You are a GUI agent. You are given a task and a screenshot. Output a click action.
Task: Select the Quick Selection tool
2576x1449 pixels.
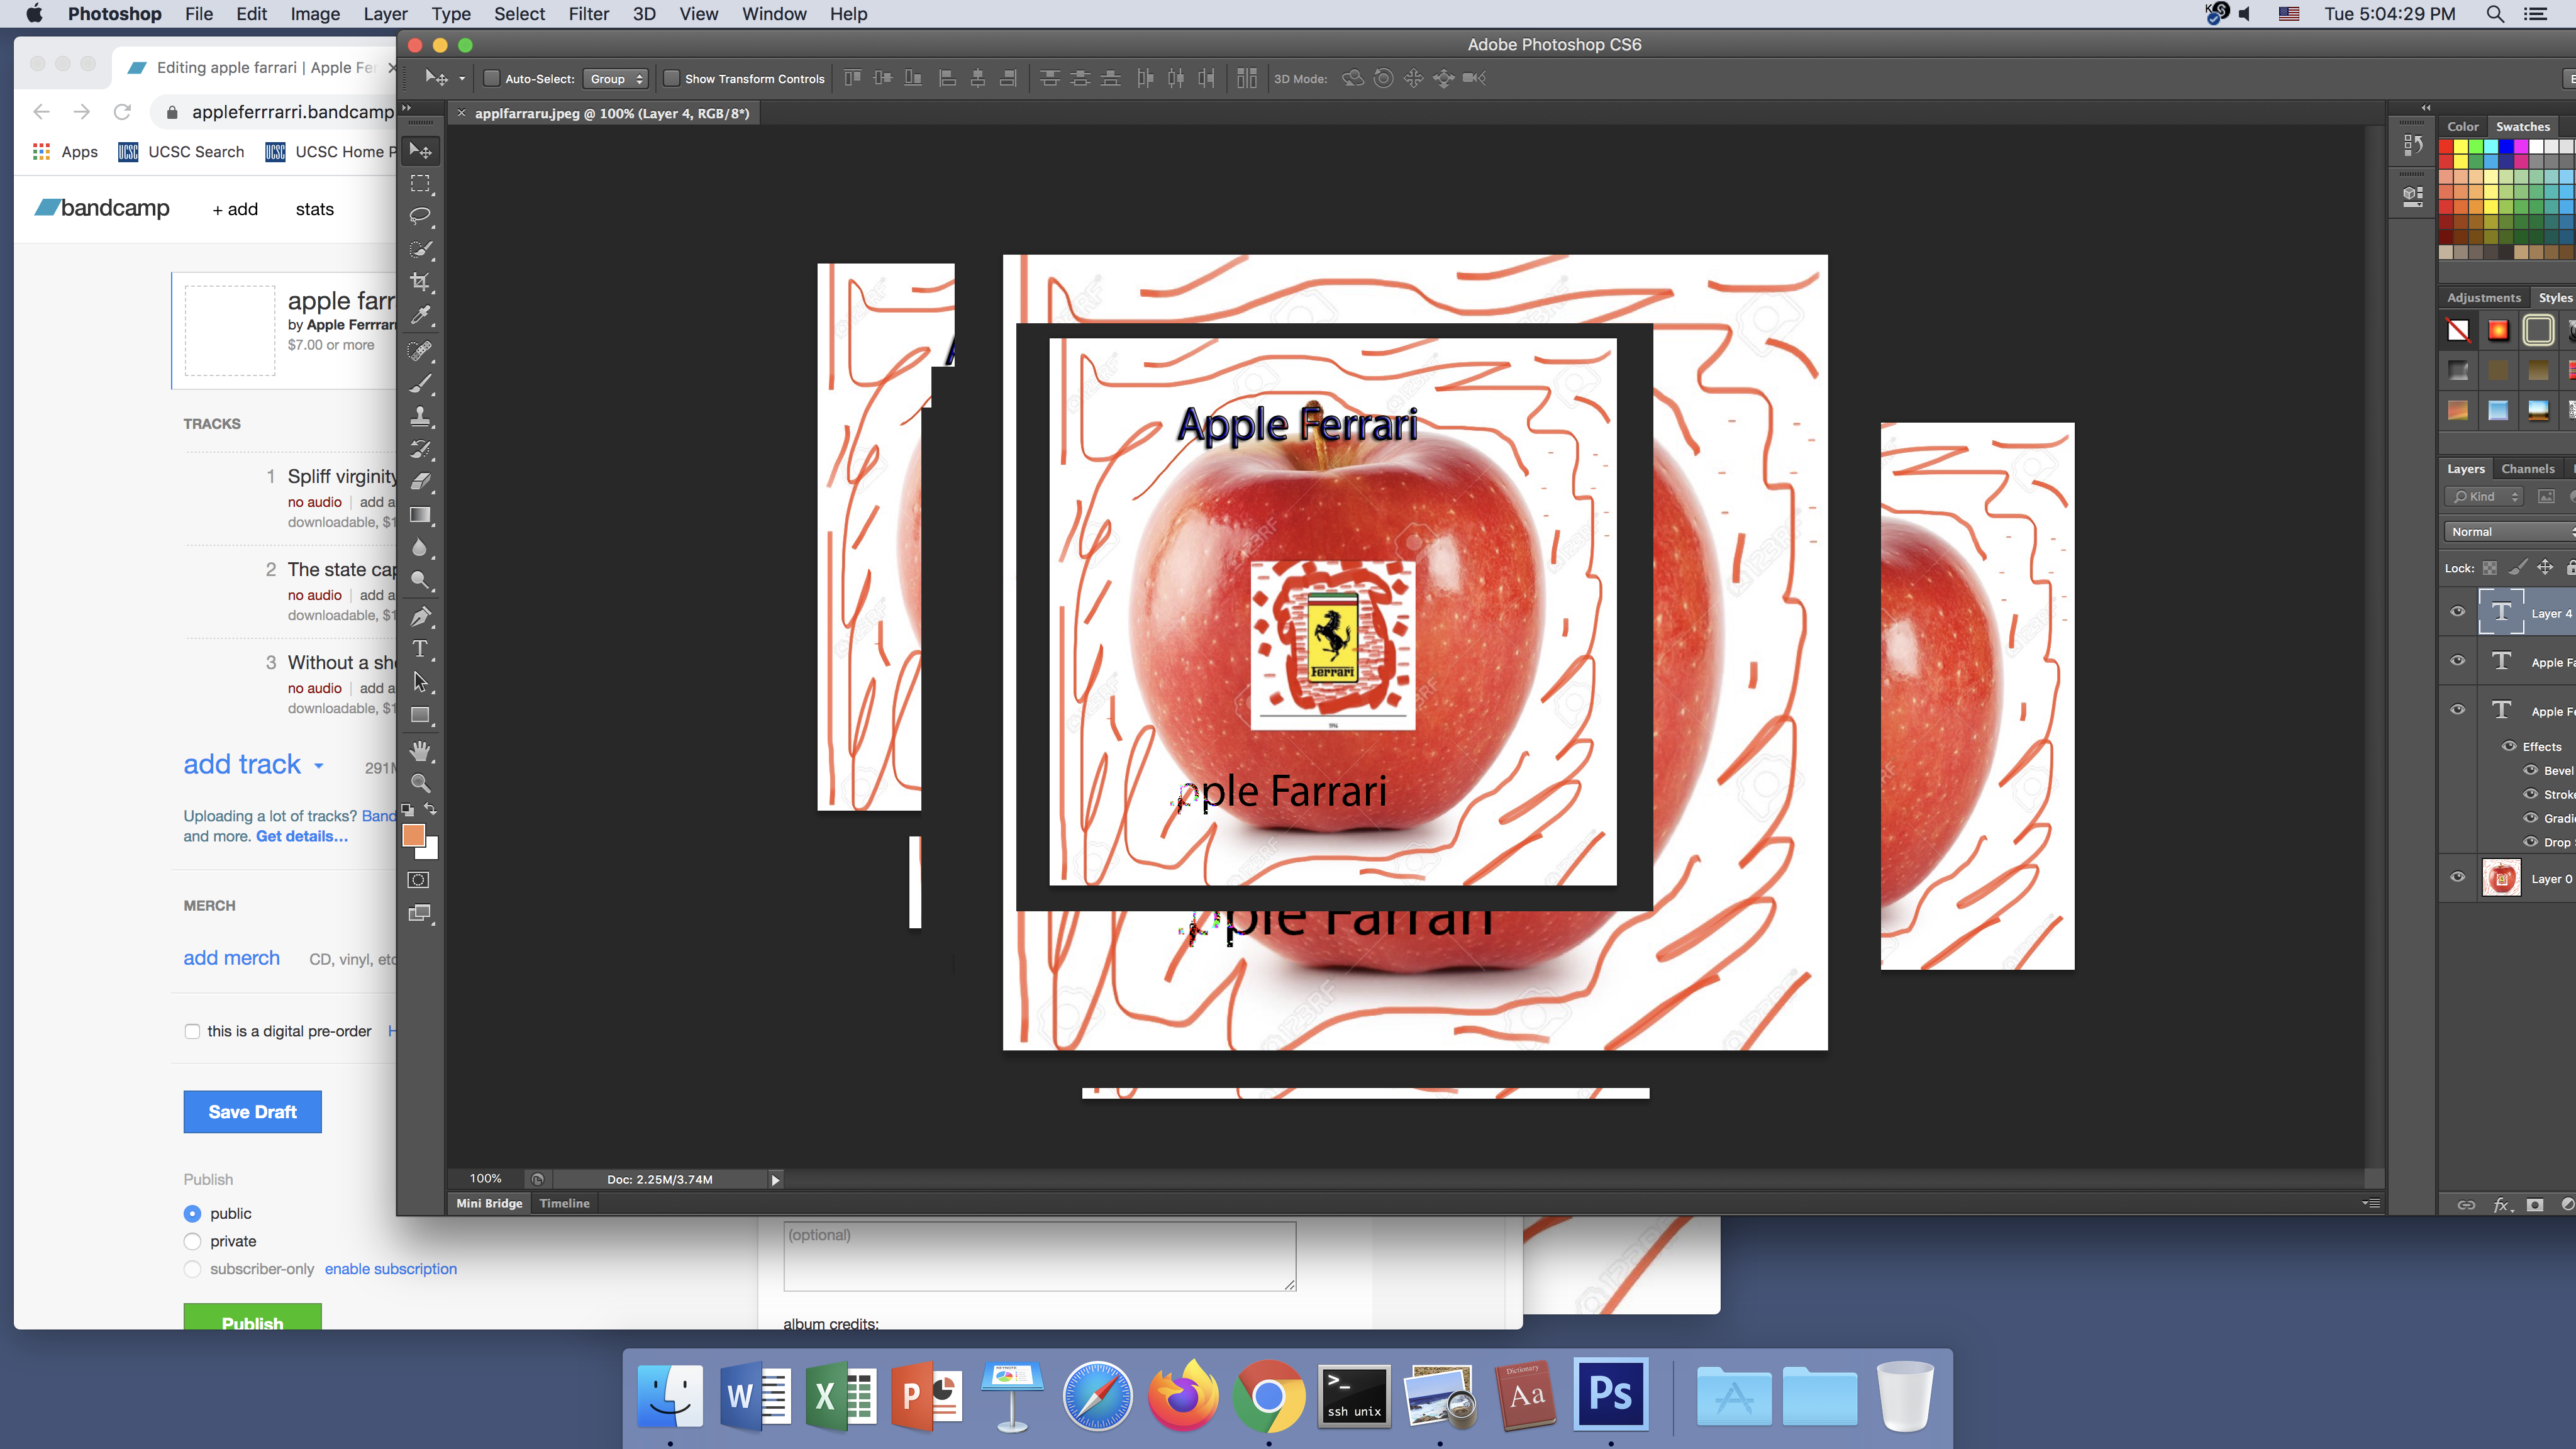[420, 249]
